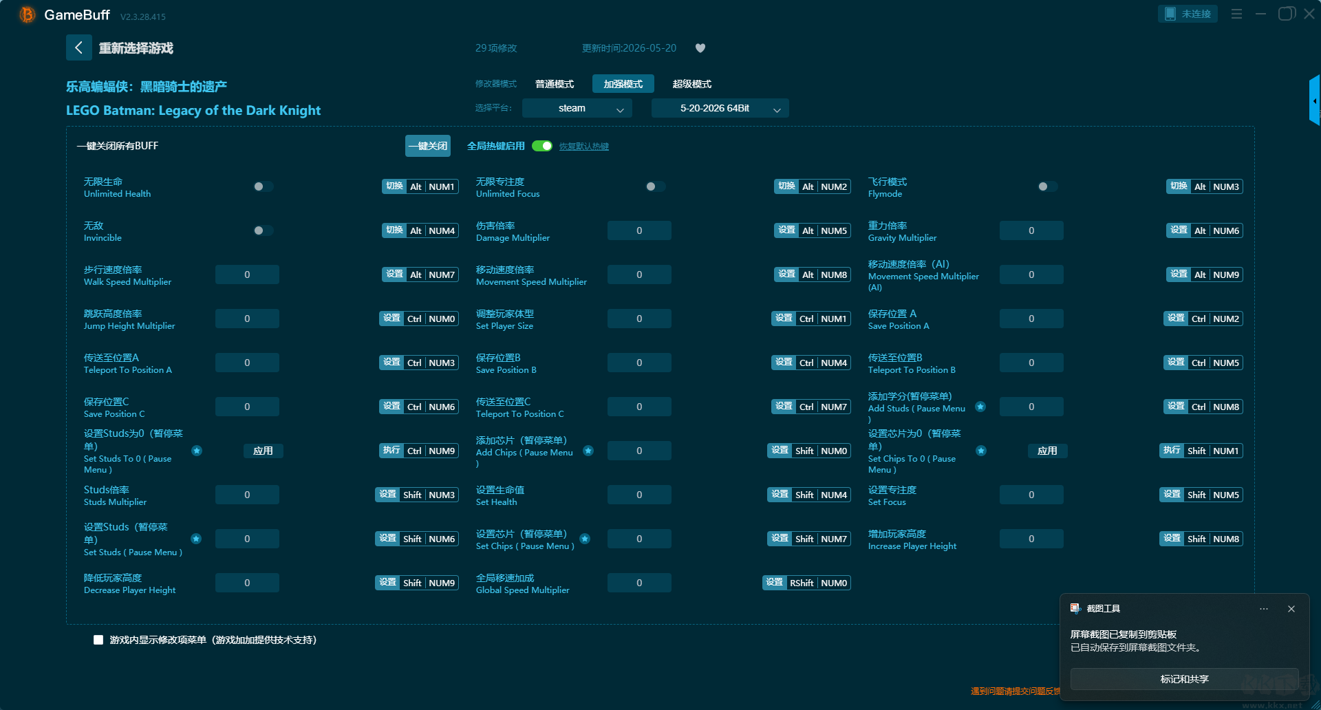Click the Teleport To Position A value field
This screenshot has width=1321, height=710.
[x=247, y=363]
